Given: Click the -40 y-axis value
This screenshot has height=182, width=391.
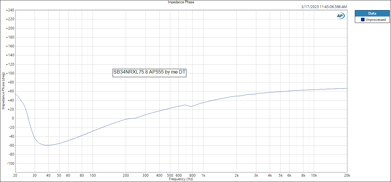Looking at the screenshot, I should [x=11, y=136].
